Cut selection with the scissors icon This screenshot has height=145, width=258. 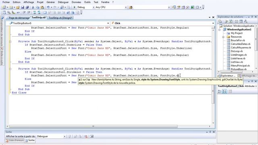click(x=33, y=7)
